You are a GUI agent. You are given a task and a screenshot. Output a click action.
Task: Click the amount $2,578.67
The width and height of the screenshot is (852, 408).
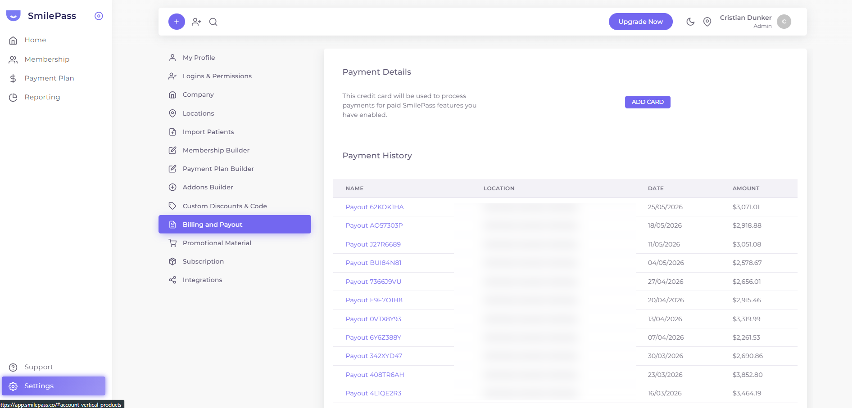pos(747,263)
